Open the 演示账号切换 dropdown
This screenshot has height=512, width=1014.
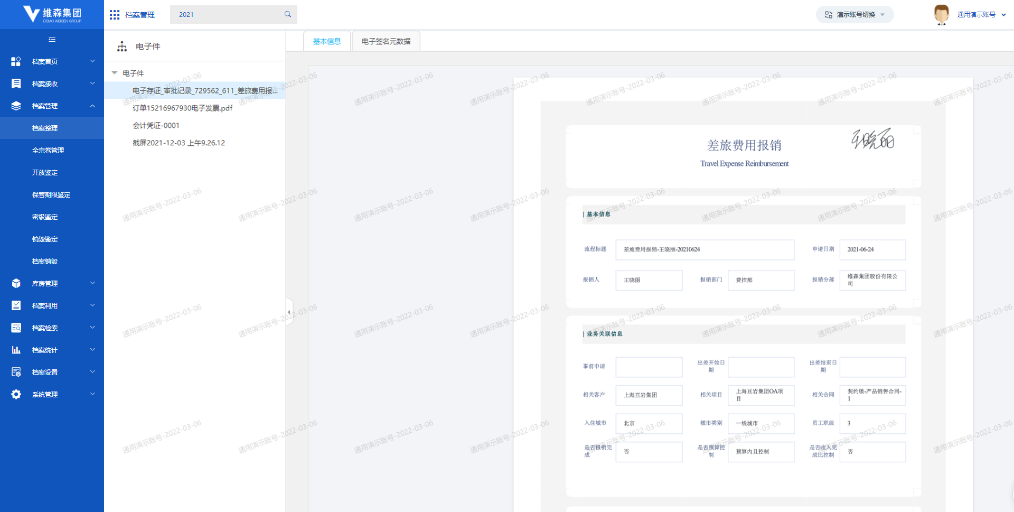(x=855, y=15)
